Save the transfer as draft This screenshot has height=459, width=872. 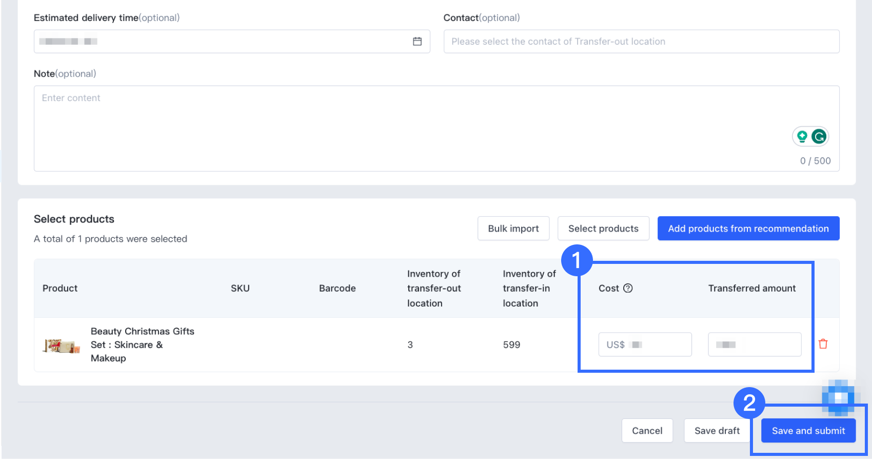tap(717, 431)
